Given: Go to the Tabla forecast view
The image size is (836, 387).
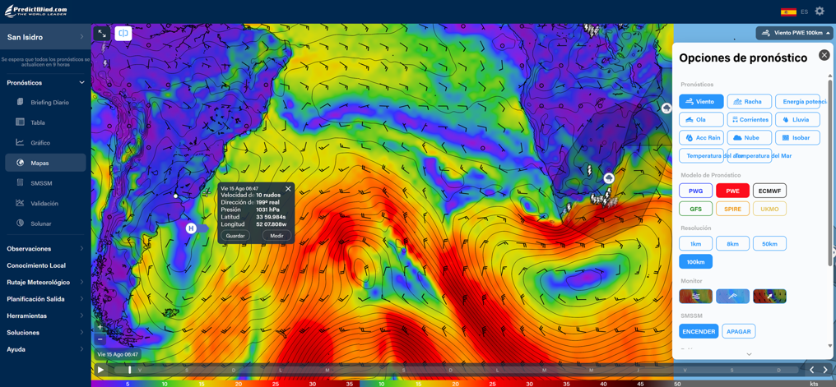Looking at the screenshot, I should point(38,122).
